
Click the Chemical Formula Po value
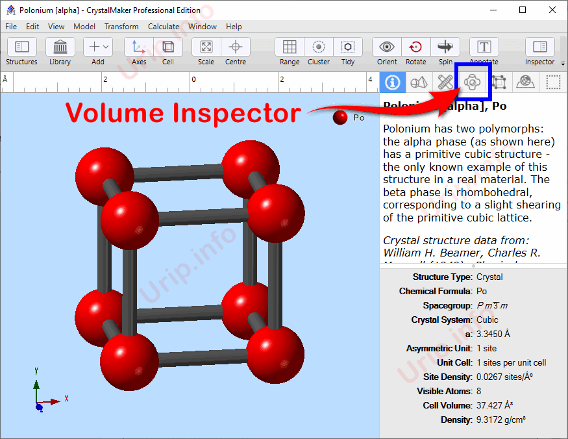(482, 291)
